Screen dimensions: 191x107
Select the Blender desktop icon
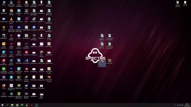pyautogui.click(x=27, y=70)
